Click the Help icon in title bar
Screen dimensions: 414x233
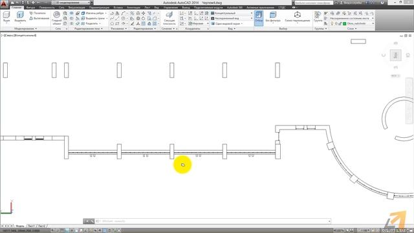point(382,3)
